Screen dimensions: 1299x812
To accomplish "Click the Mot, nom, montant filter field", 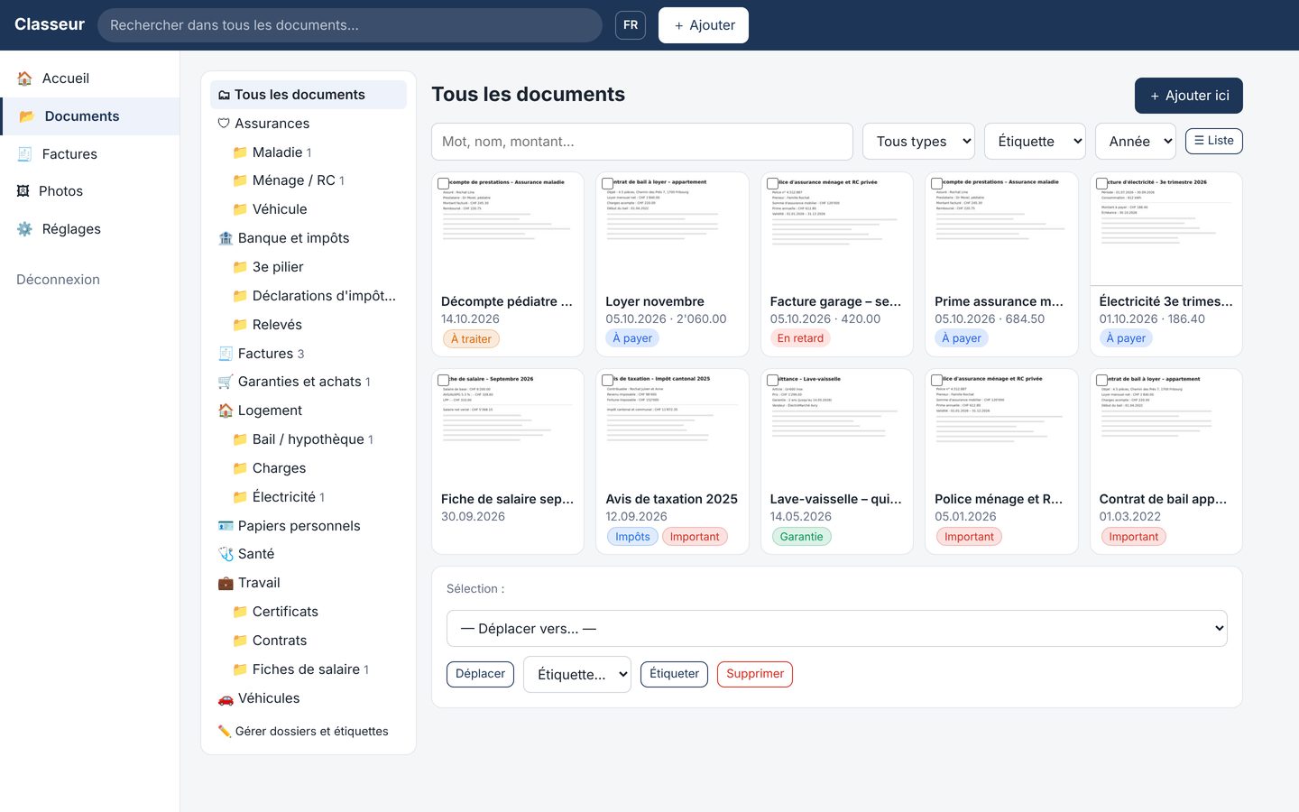I will tap(642, 142).
